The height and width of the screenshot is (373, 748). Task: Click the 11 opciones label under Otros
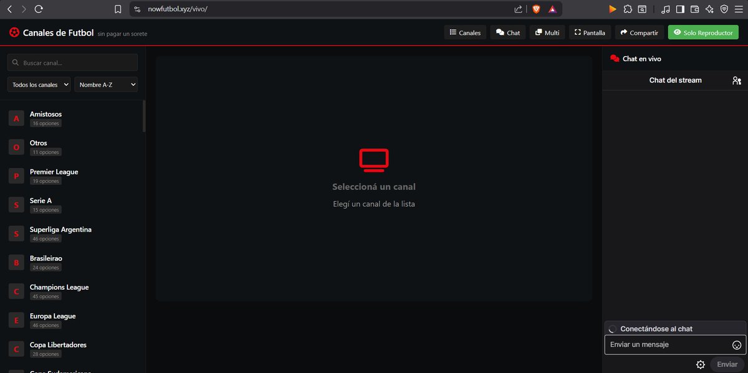46,153
